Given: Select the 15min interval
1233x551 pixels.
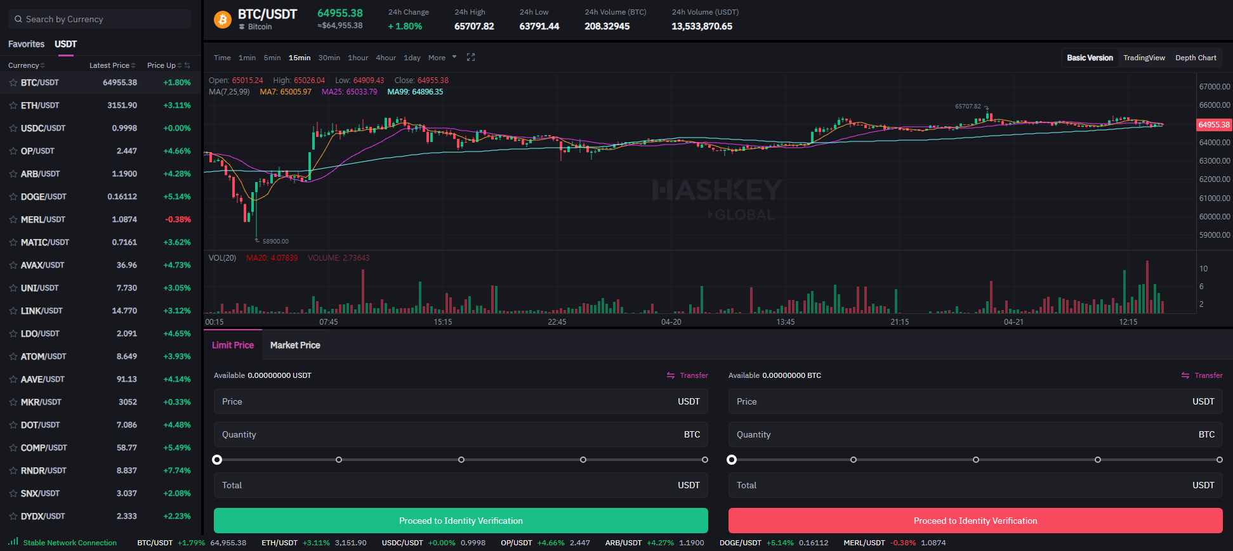Looking at the screenshot, I should click(300, 58).
